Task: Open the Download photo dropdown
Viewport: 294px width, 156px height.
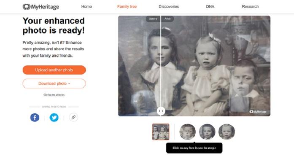Action: (x=54, y=83)
